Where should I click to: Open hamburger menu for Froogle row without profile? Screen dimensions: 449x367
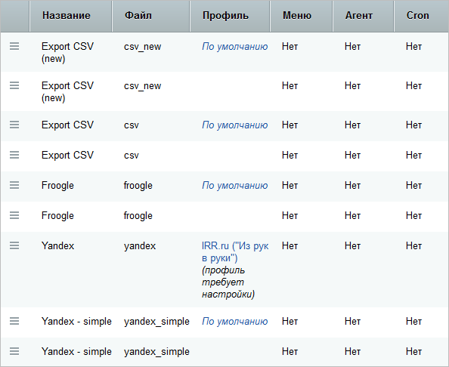[14, 215]
